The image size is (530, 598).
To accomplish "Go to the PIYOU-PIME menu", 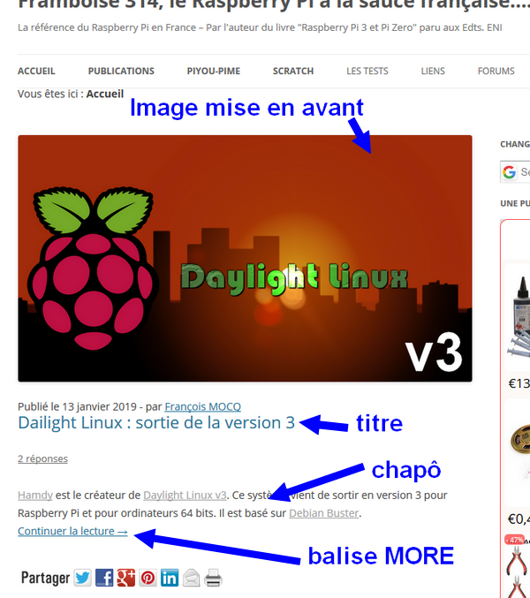I will coord(214,71).
